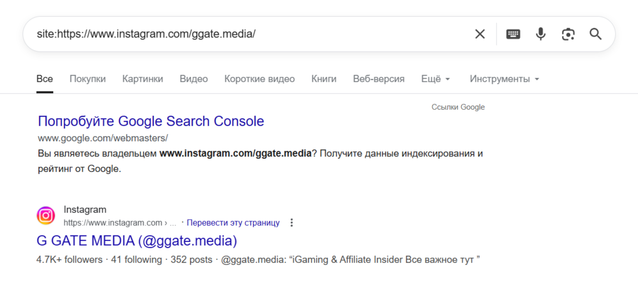Select the Все tab
The image size is (638, 287).
click(44, 79)
